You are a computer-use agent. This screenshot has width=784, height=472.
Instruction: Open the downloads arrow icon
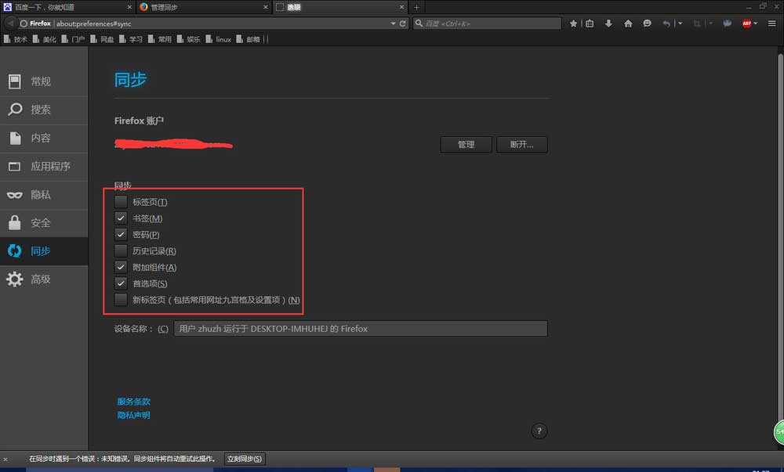tap(608, 23)
